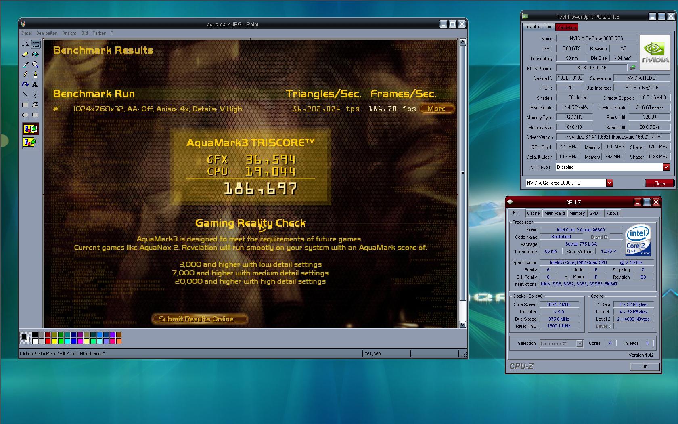Click the CPU-Z title bar icon

[x=510, y=202]
